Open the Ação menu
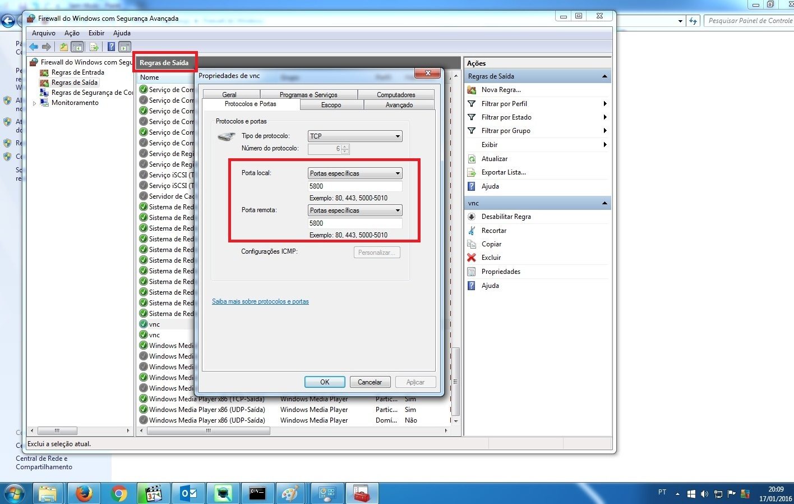 (x=72, y=33)
